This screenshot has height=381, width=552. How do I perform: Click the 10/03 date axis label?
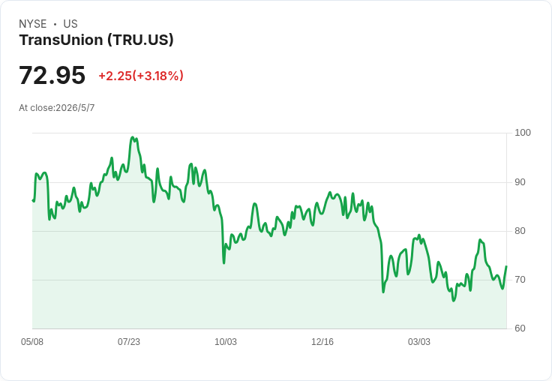226,342
